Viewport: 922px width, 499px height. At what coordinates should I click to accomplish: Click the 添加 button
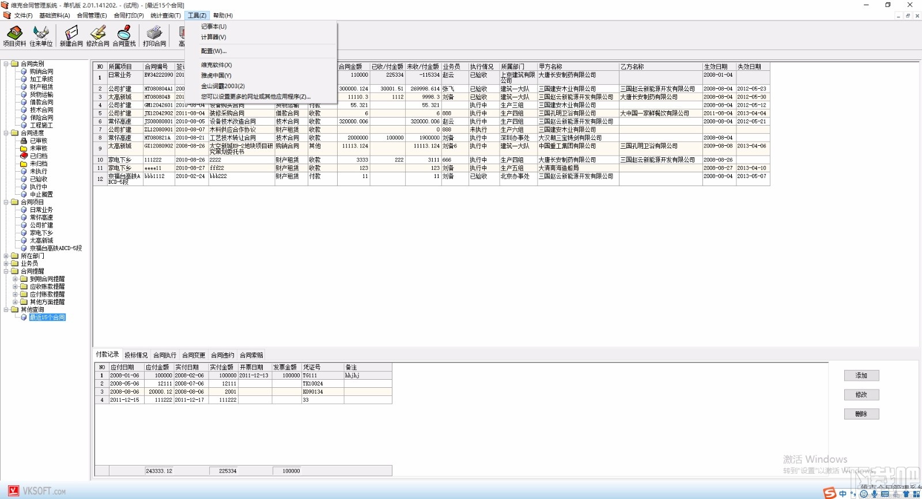coord(861,376)
